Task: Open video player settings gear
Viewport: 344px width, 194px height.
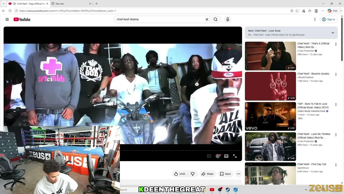Action: click(x=218, y=156)
